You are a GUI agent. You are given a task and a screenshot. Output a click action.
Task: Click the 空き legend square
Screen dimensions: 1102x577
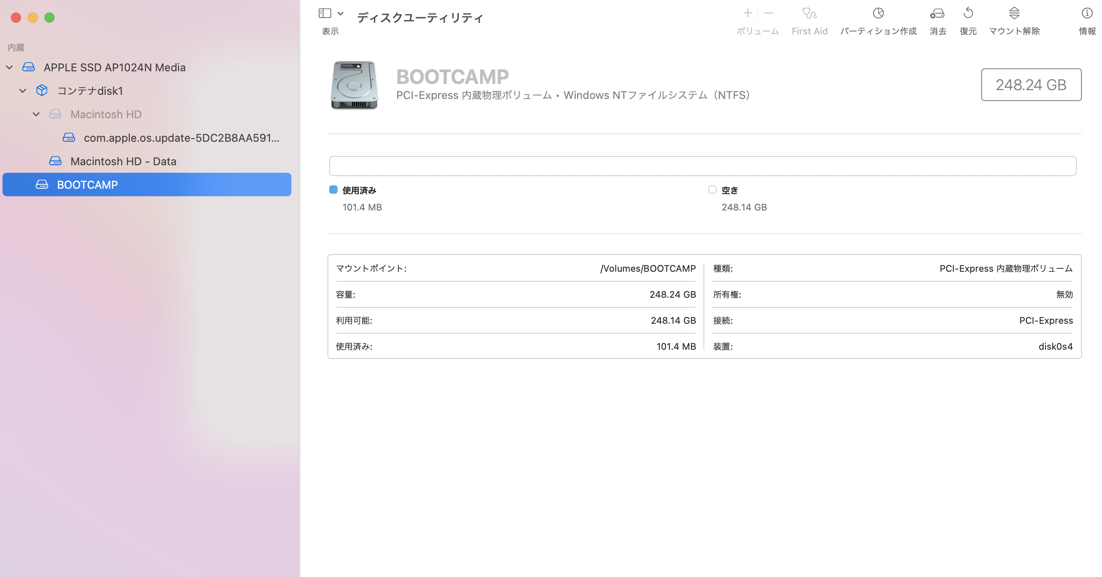tap(712, 190)
